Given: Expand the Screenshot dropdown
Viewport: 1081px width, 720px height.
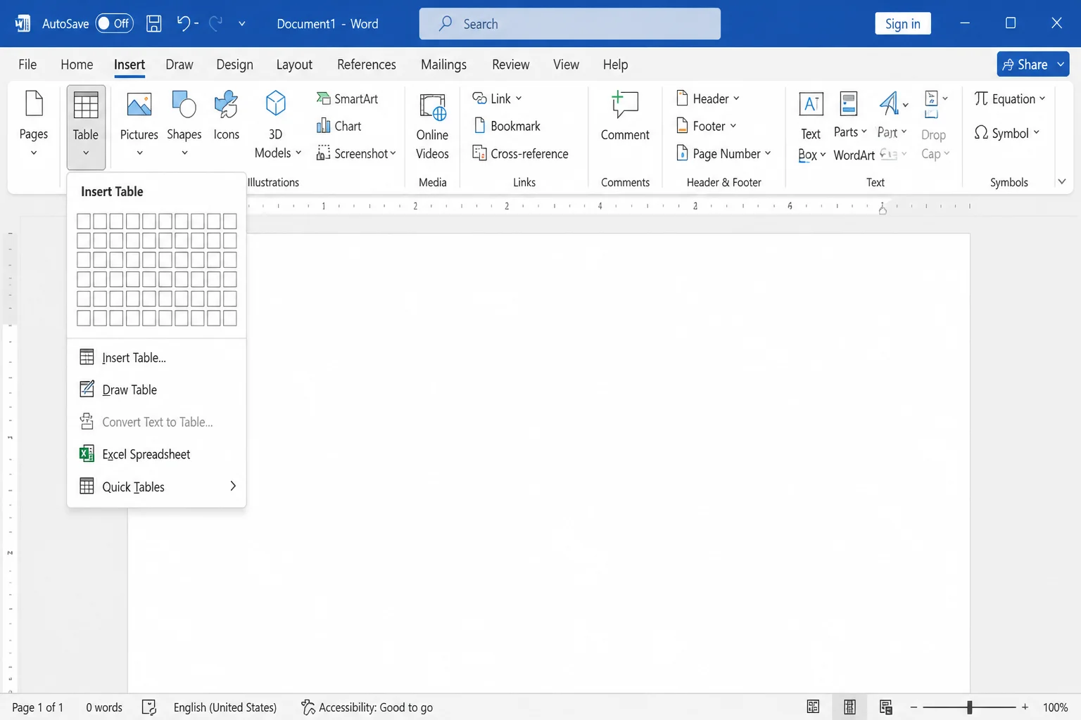Looking at the screenshot, I should click(x=393, y=153).
